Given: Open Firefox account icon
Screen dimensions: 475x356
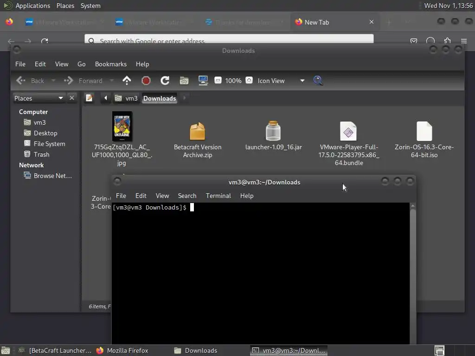Looking at the screenshot, I should coord(430,41).
